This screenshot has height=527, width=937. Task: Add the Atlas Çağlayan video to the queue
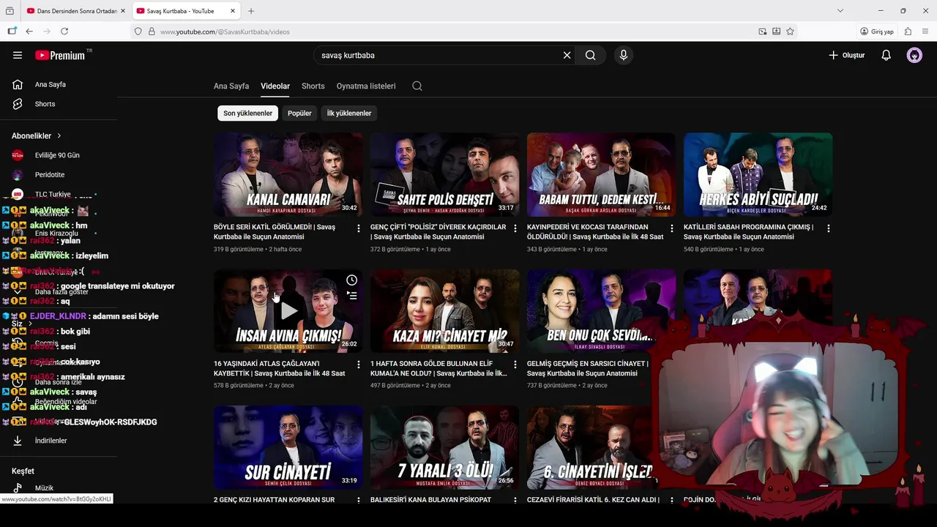352,296
